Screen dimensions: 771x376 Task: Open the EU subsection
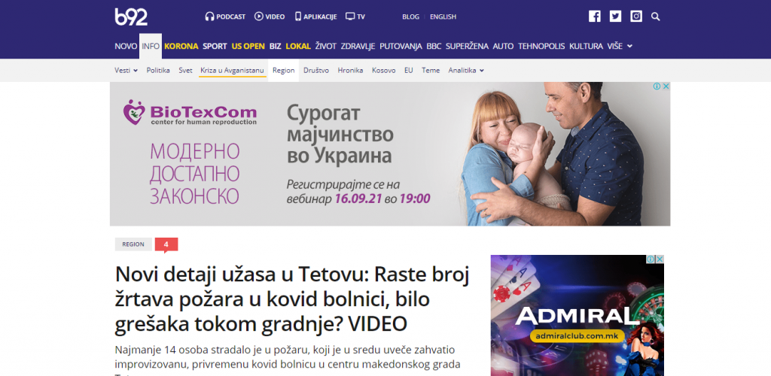409,70
